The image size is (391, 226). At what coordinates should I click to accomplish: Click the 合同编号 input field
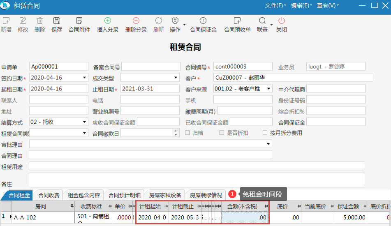(x=243, y=67)
